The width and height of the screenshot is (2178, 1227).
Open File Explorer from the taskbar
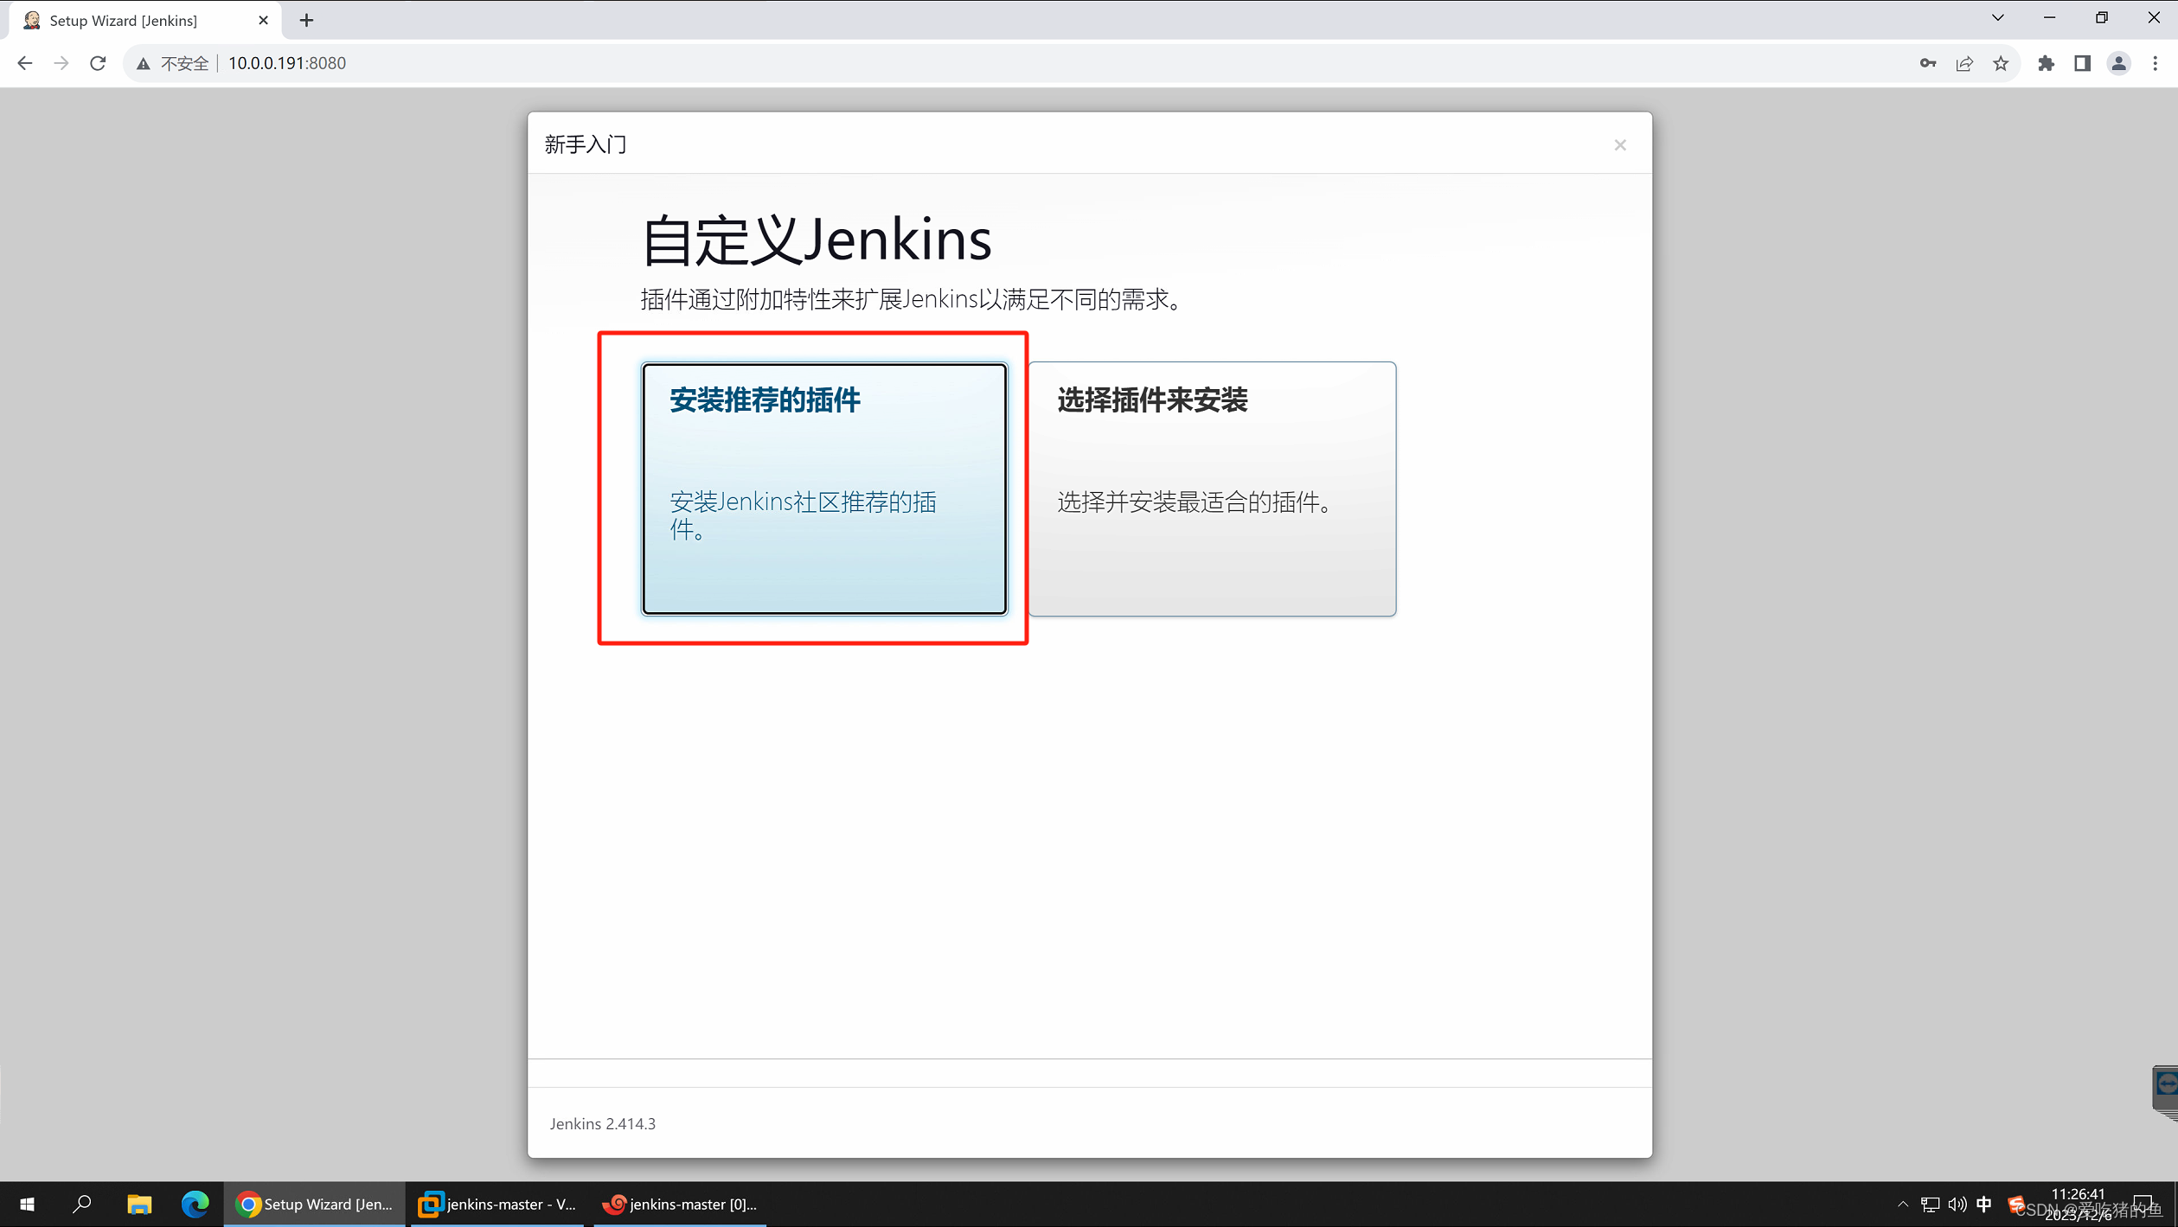(x=139, y=1204)
